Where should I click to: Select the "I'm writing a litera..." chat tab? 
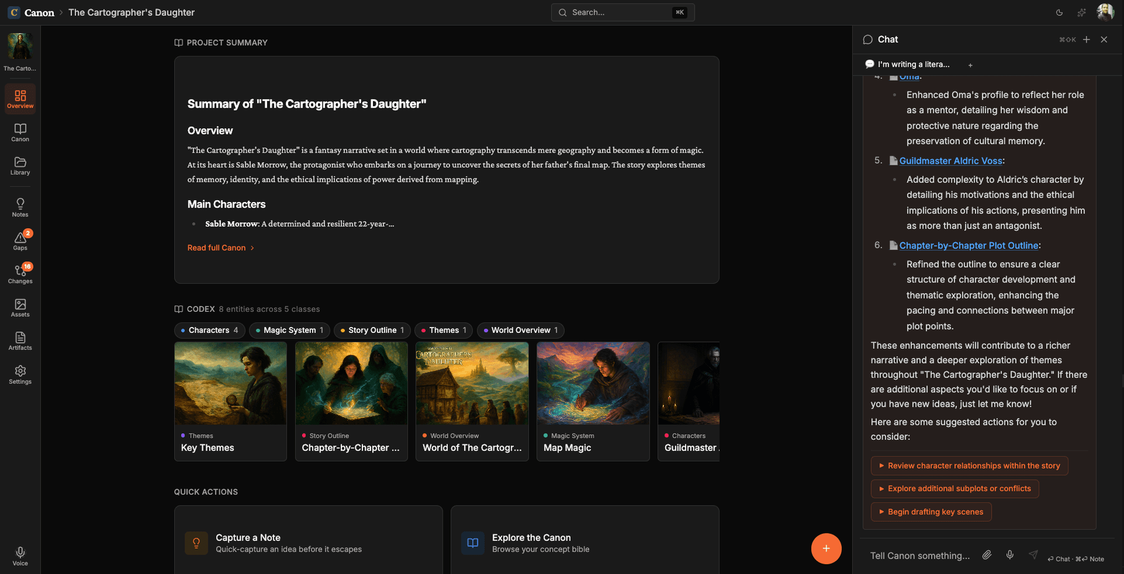[907, 64]
